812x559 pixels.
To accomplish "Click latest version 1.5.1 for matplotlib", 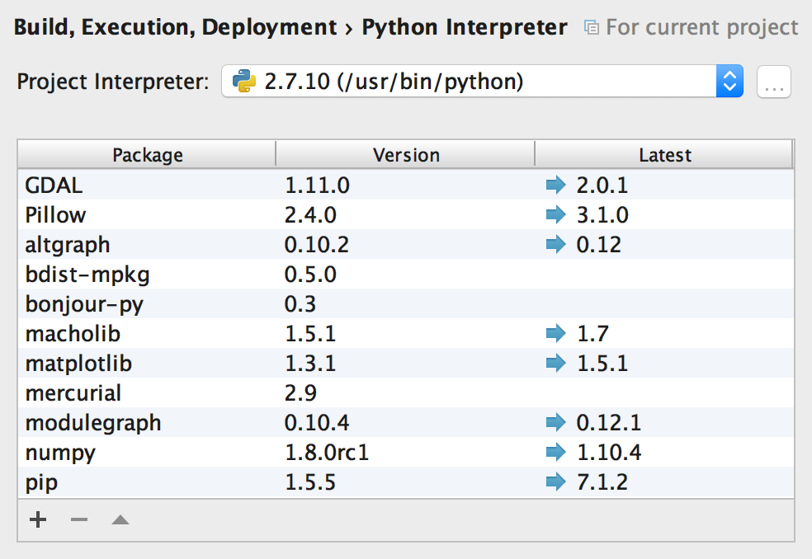I will pyautogui.click(x=602, y=363).
